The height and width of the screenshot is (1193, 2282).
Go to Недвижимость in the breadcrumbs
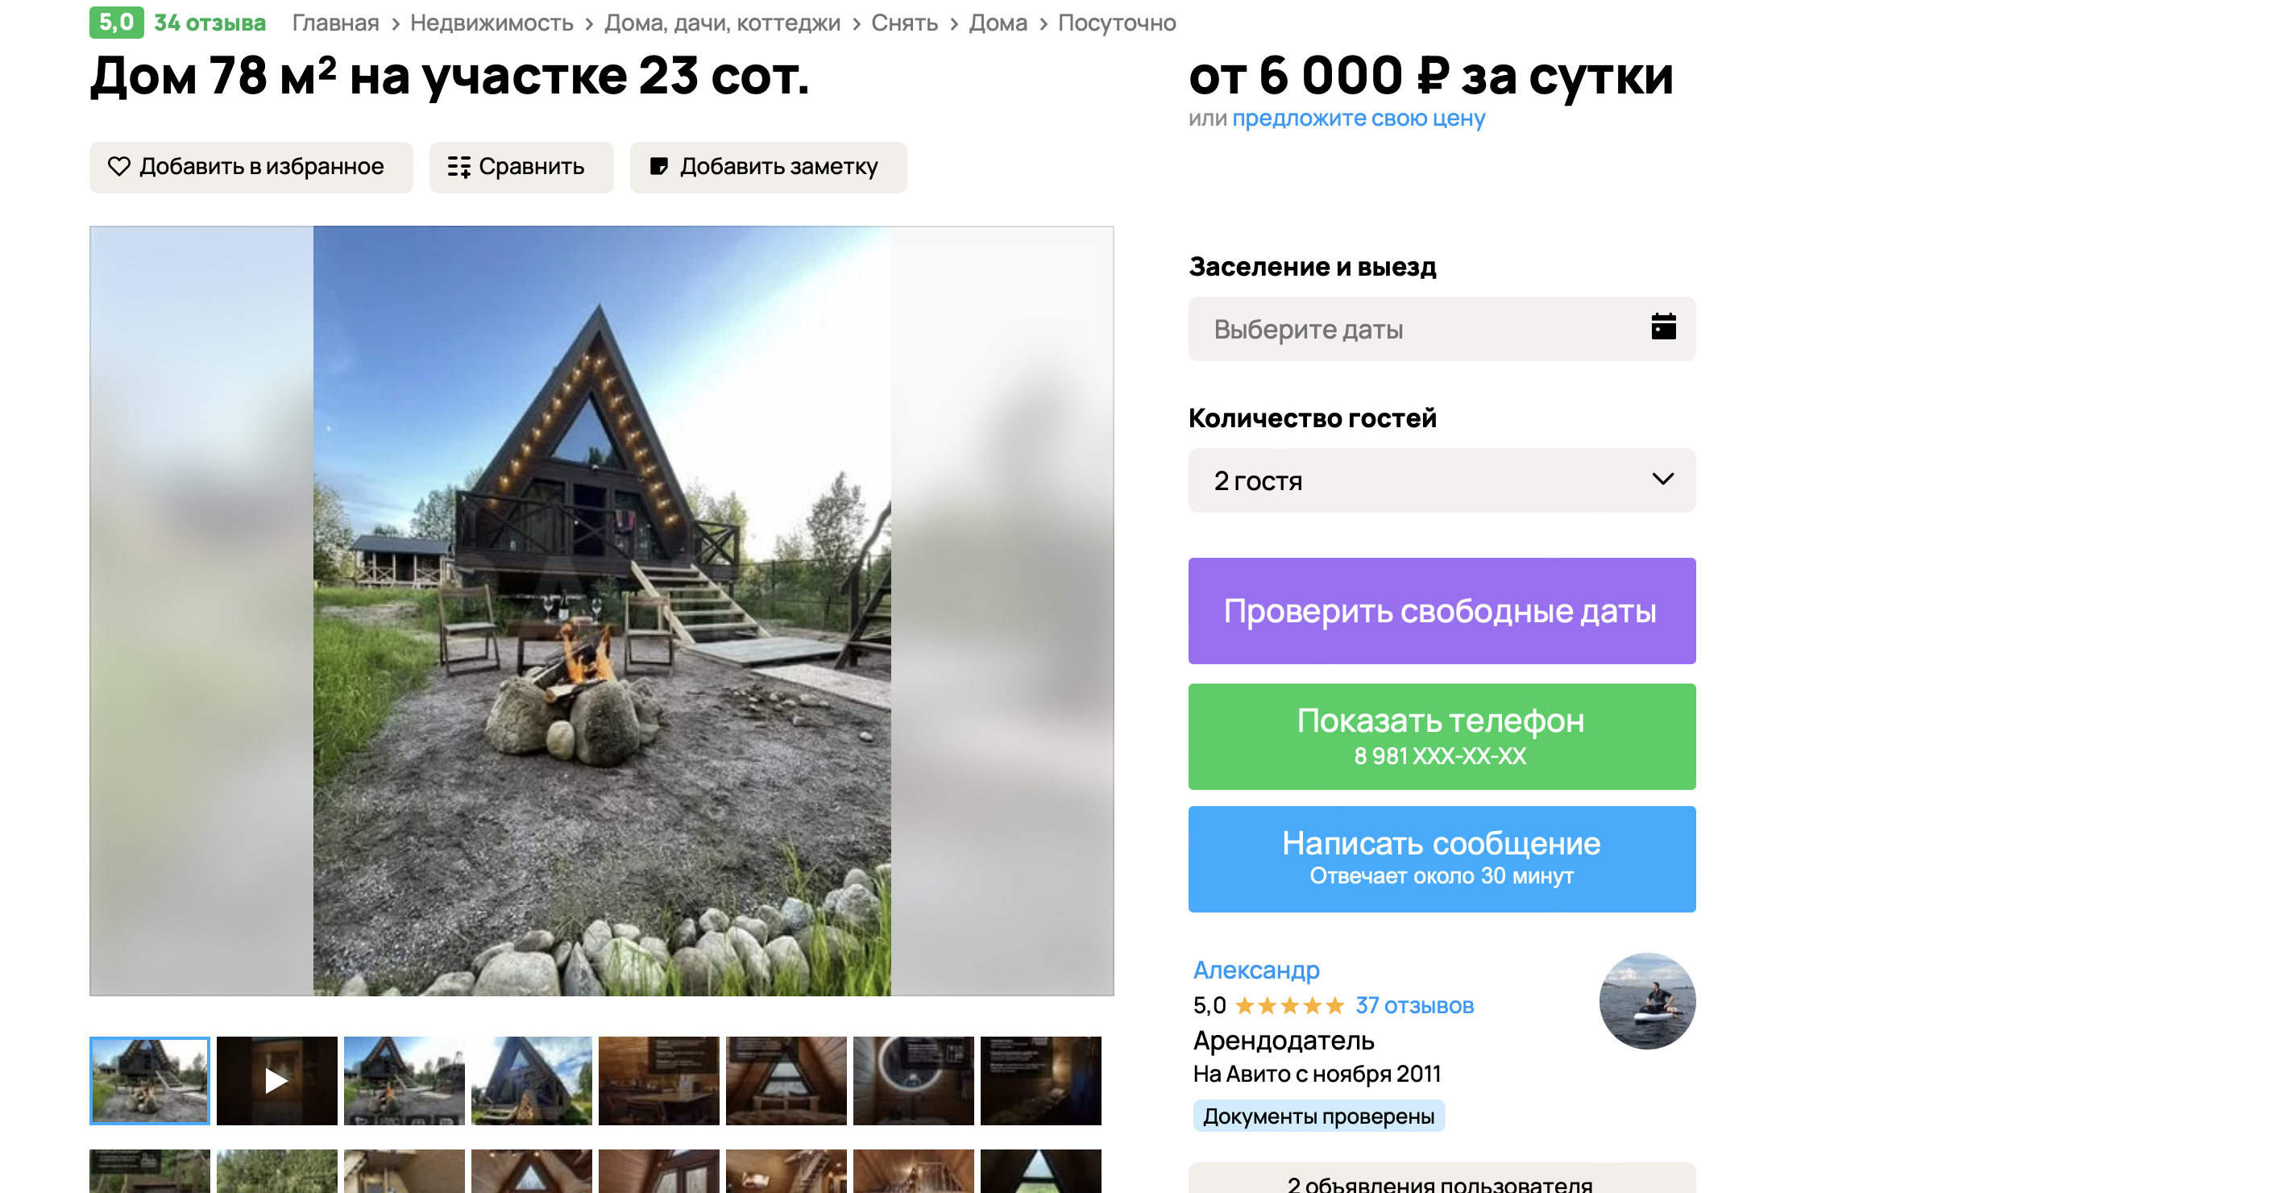492,23
